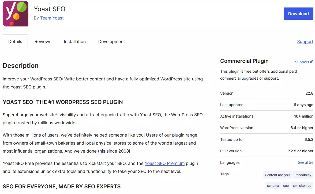The width and height of the screenshot is (315, 194).
Task: Select the Readability tag
Action: [x=303, y=175]
